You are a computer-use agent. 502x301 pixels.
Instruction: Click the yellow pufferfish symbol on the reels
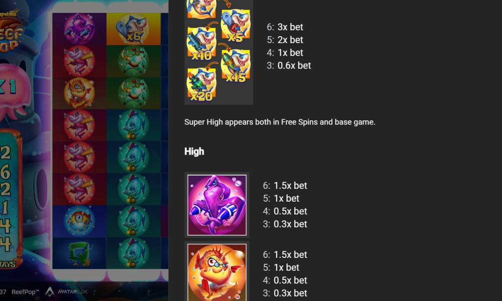pyautogui.click(x=79, y=93)
